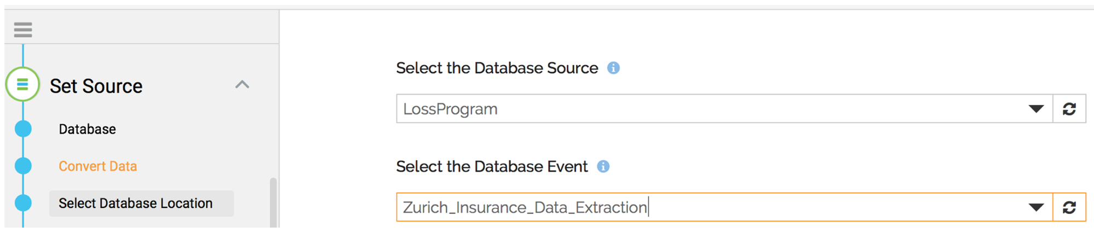Focus the Zurich_Insurance_Data_Extraction text field
This screenshot has width=1094, height=238.
711,207
